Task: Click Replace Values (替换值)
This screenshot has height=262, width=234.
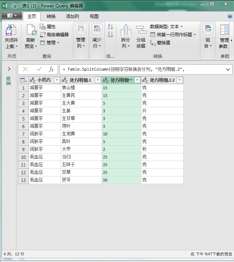Action: click(160, 43)
